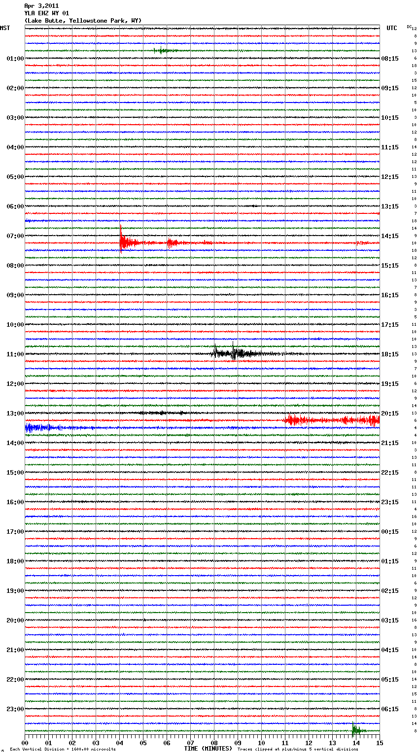Click the '09' minute axis tick label
The width and height of the screenshot is (419, 756).
[x=238, y=743]
